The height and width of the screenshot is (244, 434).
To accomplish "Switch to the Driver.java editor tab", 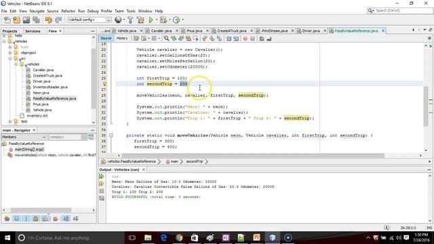I will [x=311, y=30].
